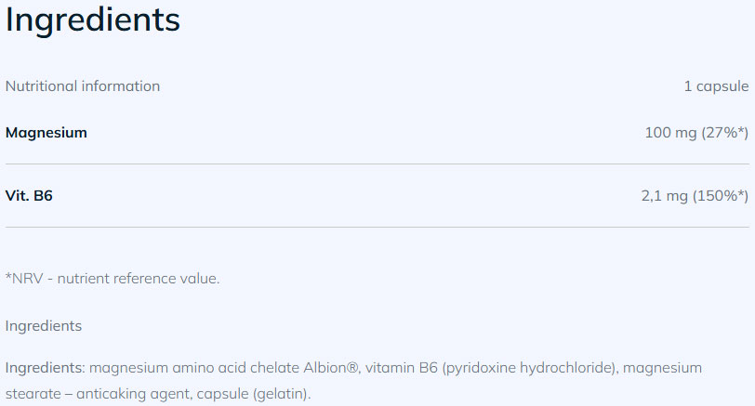Click the "Ingredients:" label starting the list

point(46,368)
